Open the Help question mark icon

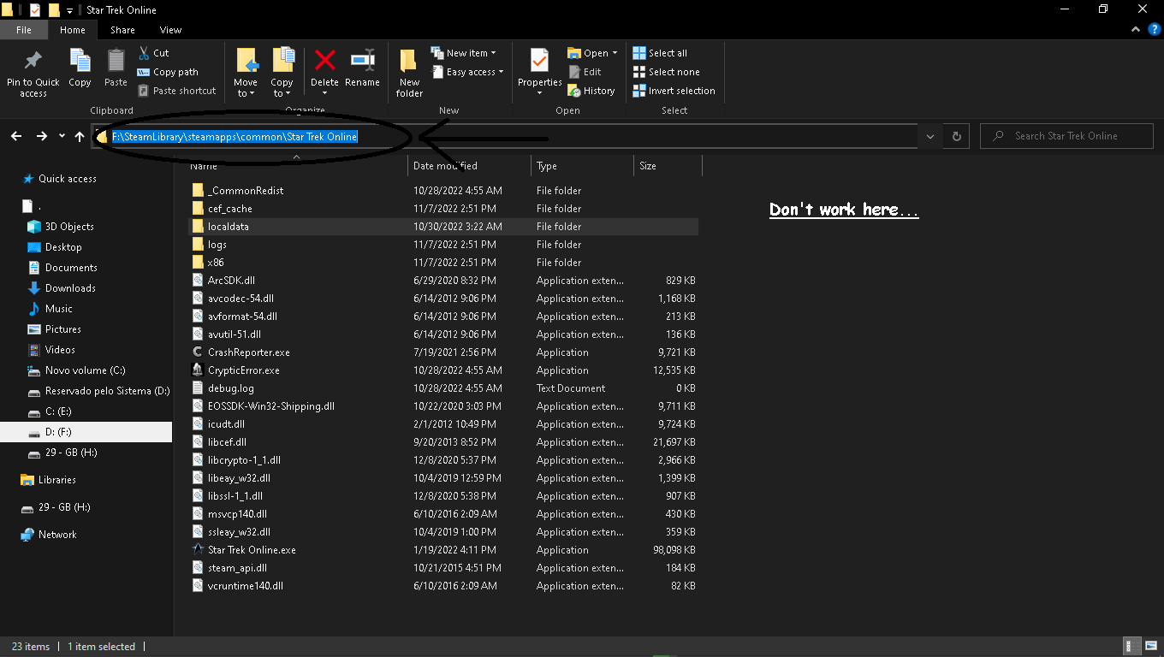tap(1154, 30)
